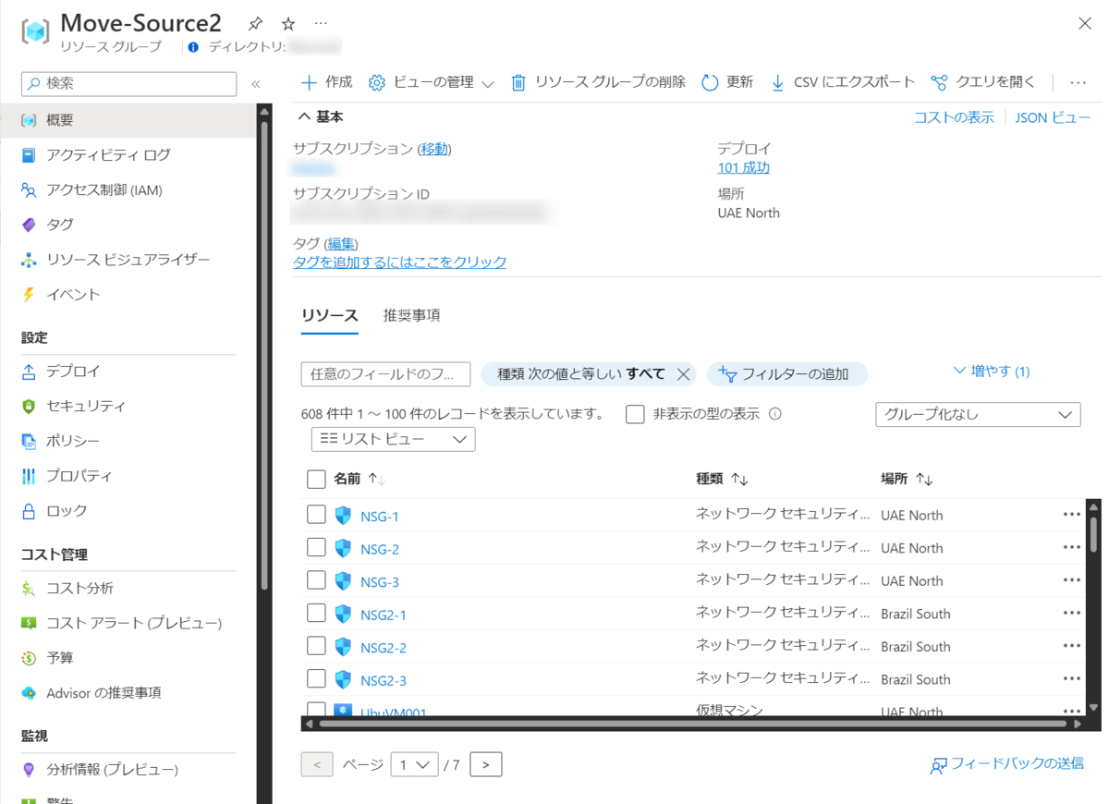Collapse the left menu with double chevron
1109x804 pixels.
coord(256,83)
